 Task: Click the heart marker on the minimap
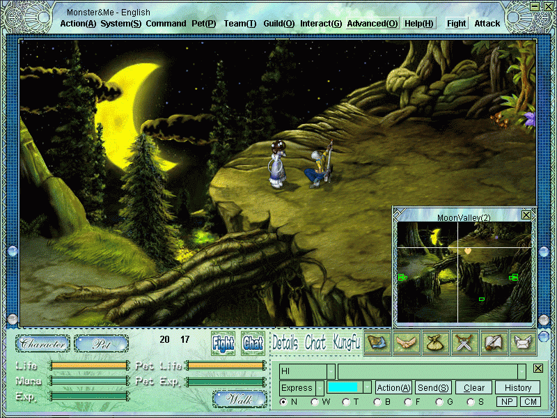[467, 251]
